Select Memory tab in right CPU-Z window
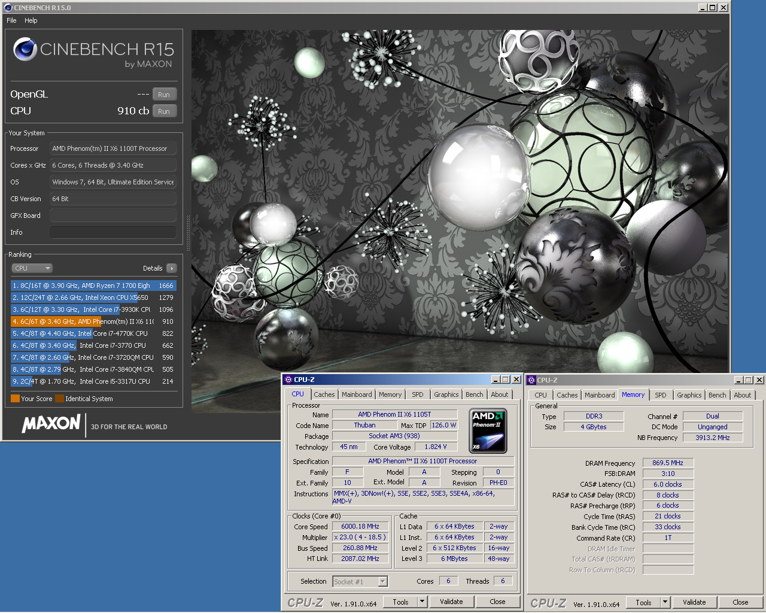766x613 pixels. 633,394
